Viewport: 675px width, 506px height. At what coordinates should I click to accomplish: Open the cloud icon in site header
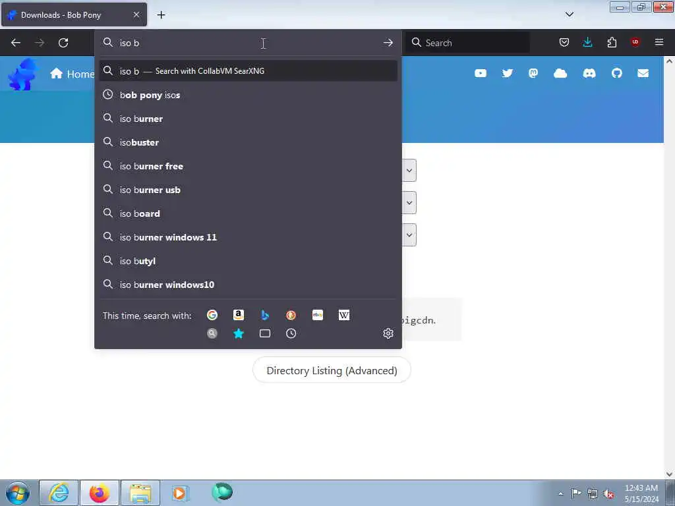pos(560,74)
